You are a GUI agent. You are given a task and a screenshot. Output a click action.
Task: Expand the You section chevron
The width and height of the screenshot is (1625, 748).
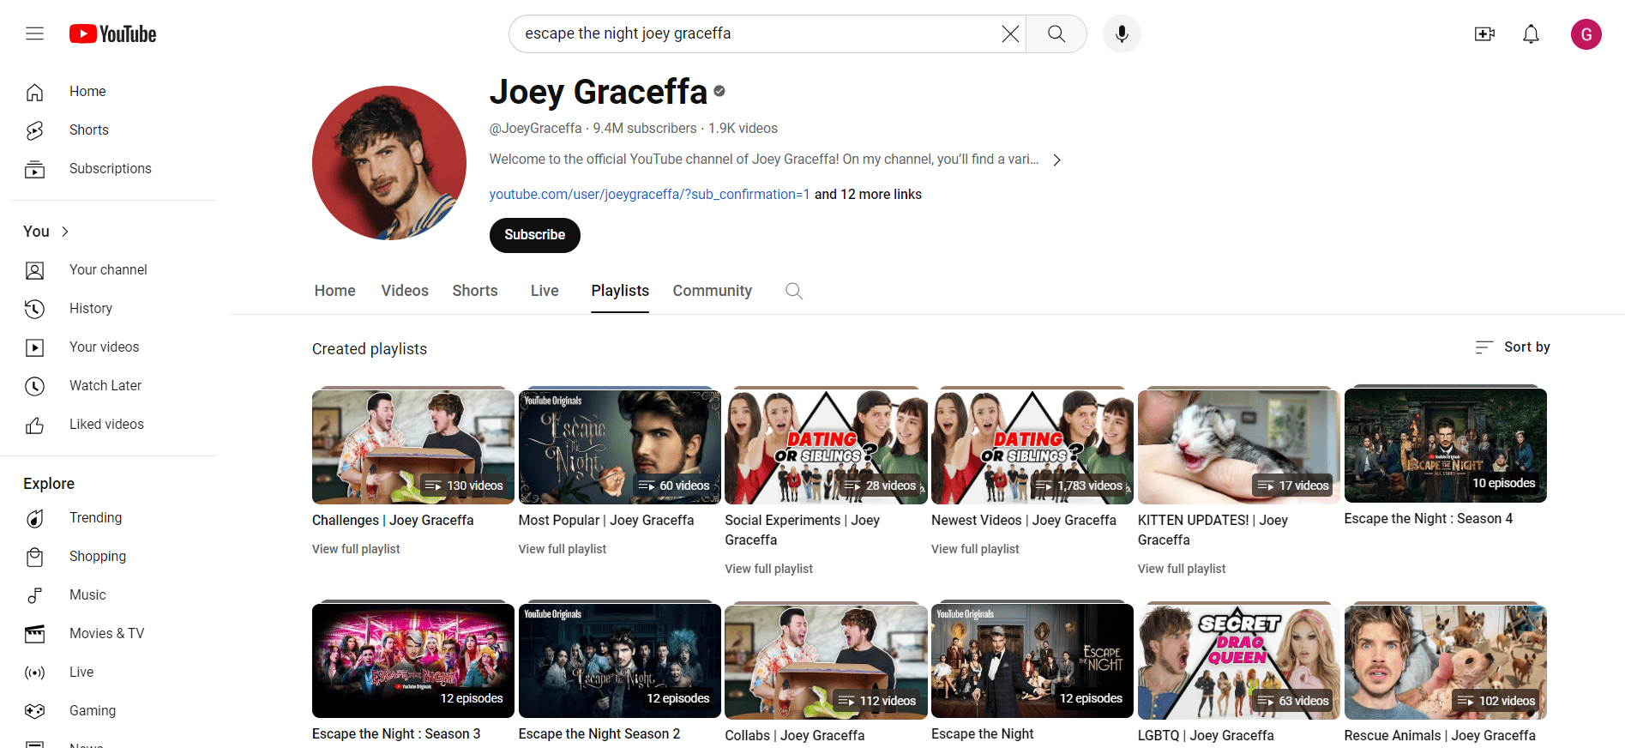pos(65,232)
